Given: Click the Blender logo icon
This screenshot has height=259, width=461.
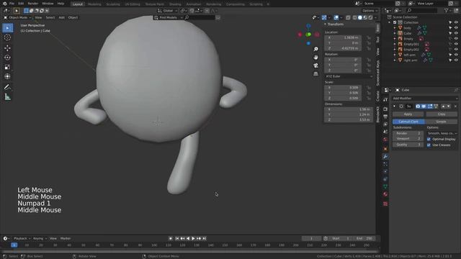Looking at the screenshot, I should coord(5,4).
